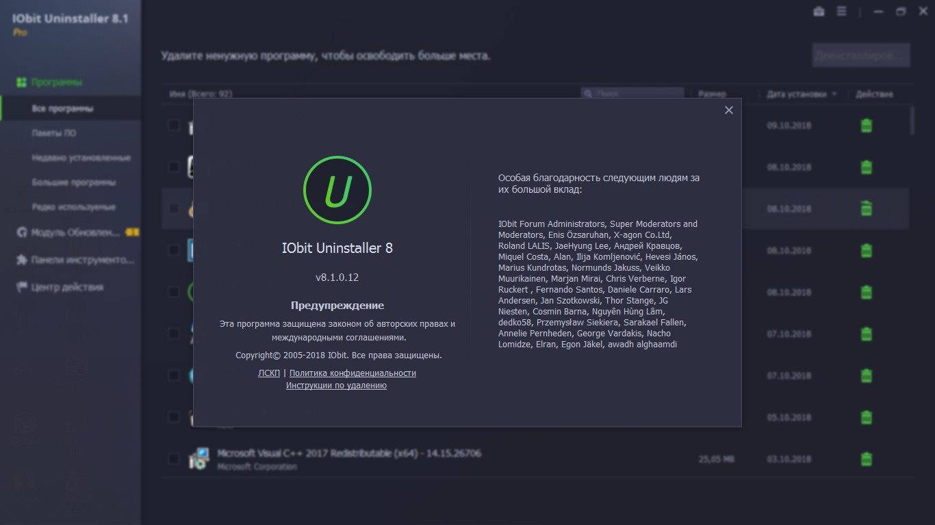Tick the checkbox of the 09.10.2018 row
935x525 pixels.
(x=174, y=126)
